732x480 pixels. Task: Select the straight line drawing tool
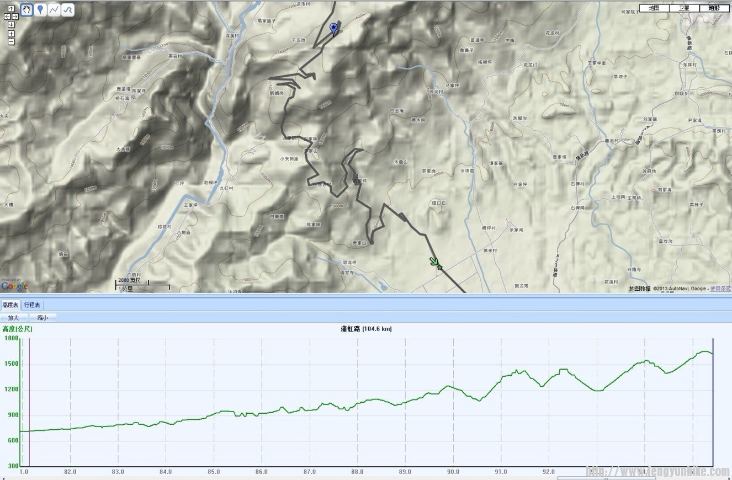[x=54, y=10]
